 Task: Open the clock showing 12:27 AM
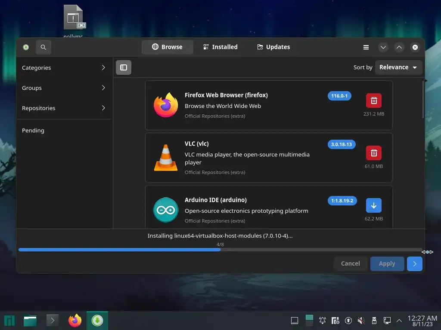422,321
